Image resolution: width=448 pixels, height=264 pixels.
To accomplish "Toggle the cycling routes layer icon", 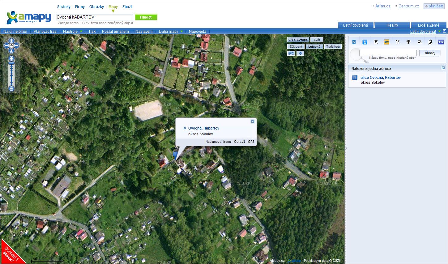I will [x=291, y=53].
